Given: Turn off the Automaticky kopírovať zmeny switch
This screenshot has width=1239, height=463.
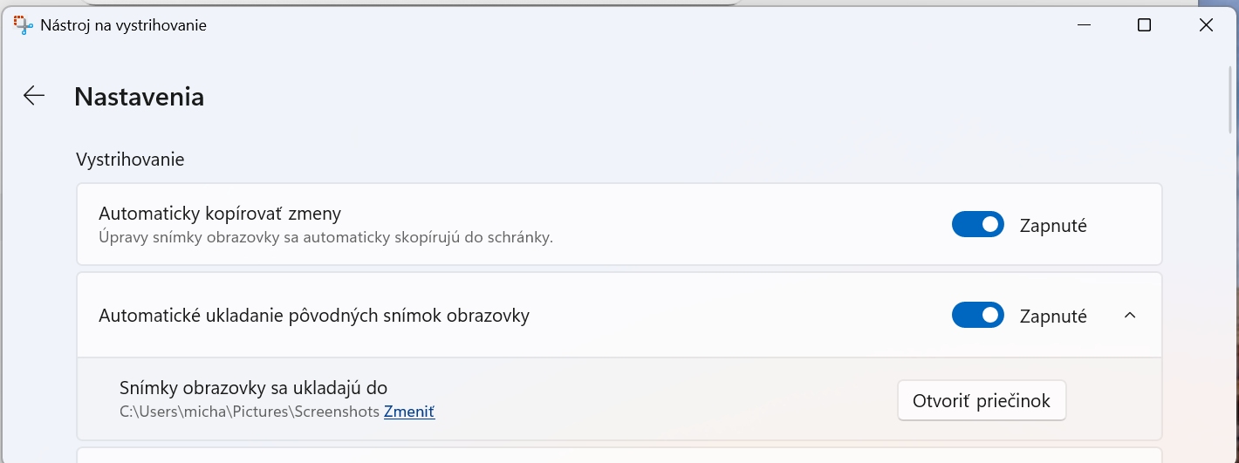Looking at the screenshot, I should (977, 225).
